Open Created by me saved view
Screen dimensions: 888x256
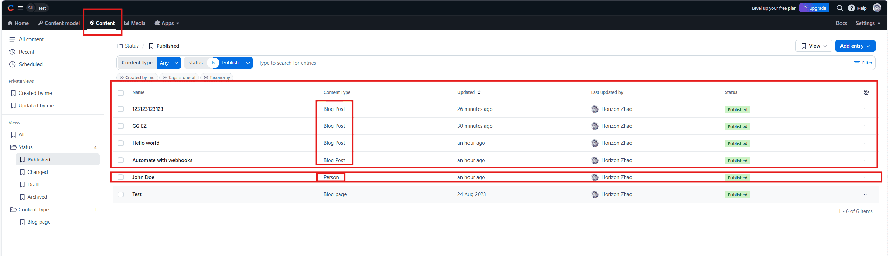point(32,93)
